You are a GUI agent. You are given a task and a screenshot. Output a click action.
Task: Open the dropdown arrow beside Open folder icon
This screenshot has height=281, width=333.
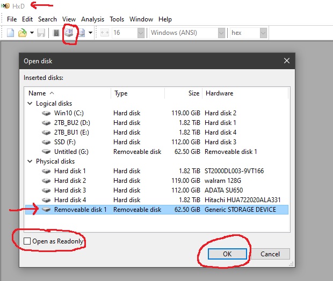32,33
